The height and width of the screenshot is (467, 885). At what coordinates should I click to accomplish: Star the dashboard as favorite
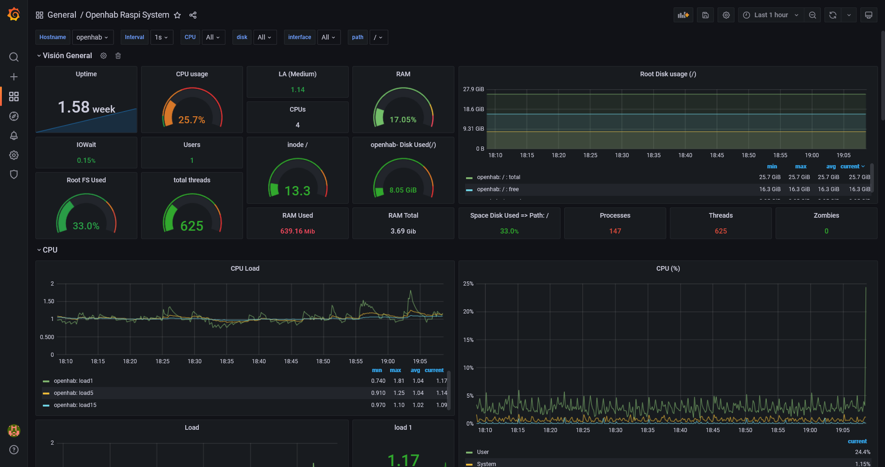(177, 15)
